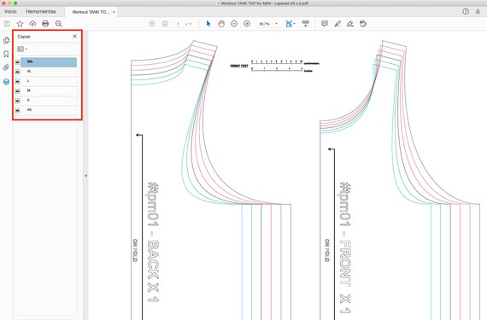Open the zoom percentage dropdown

click(277, 24)
